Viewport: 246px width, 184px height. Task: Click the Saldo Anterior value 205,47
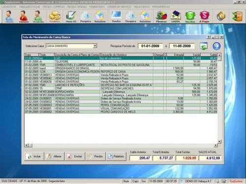pos(140,158)
